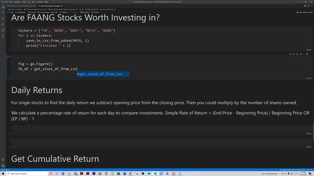Screen dimensions: 314x176
Task: Select the Python kernel picker at top right
Action: tap(304, 12)
